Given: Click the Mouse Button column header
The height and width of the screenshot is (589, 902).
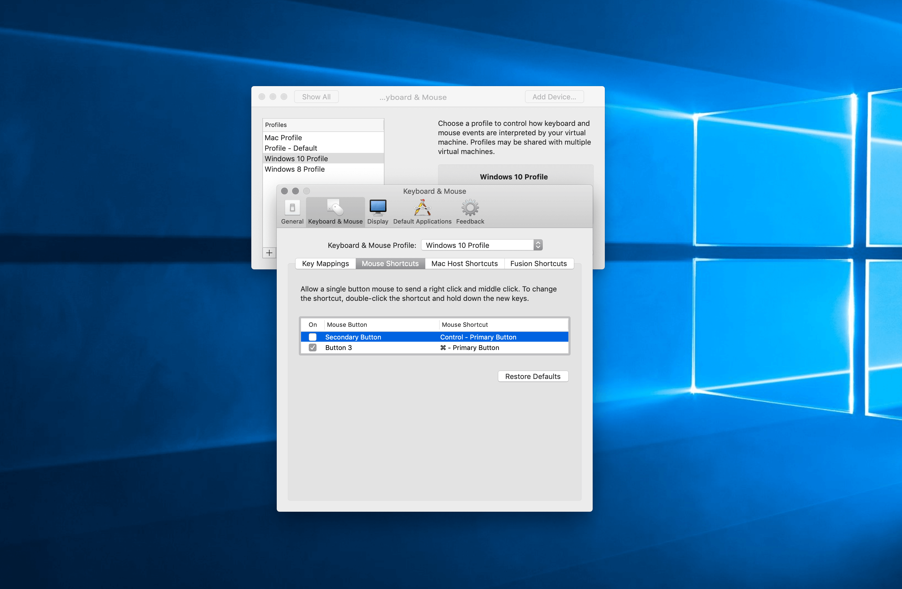Looking at the screenshot, I should (382, 325).
